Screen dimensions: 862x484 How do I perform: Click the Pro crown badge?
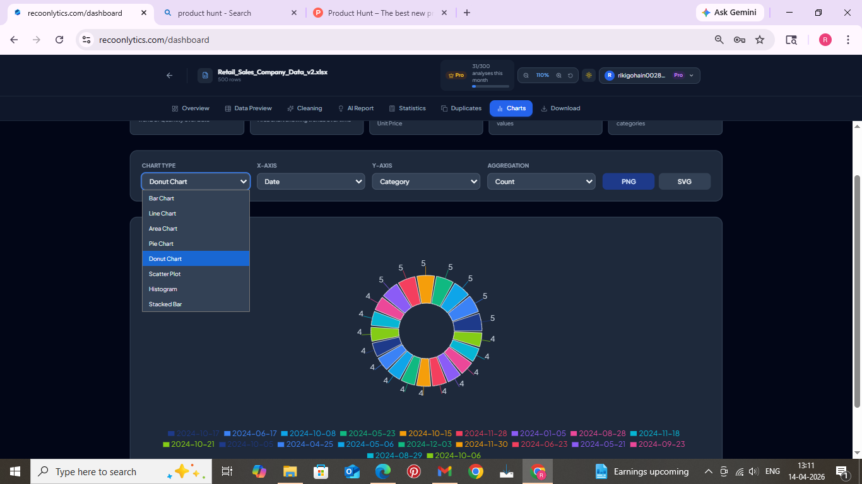point(456,76)
